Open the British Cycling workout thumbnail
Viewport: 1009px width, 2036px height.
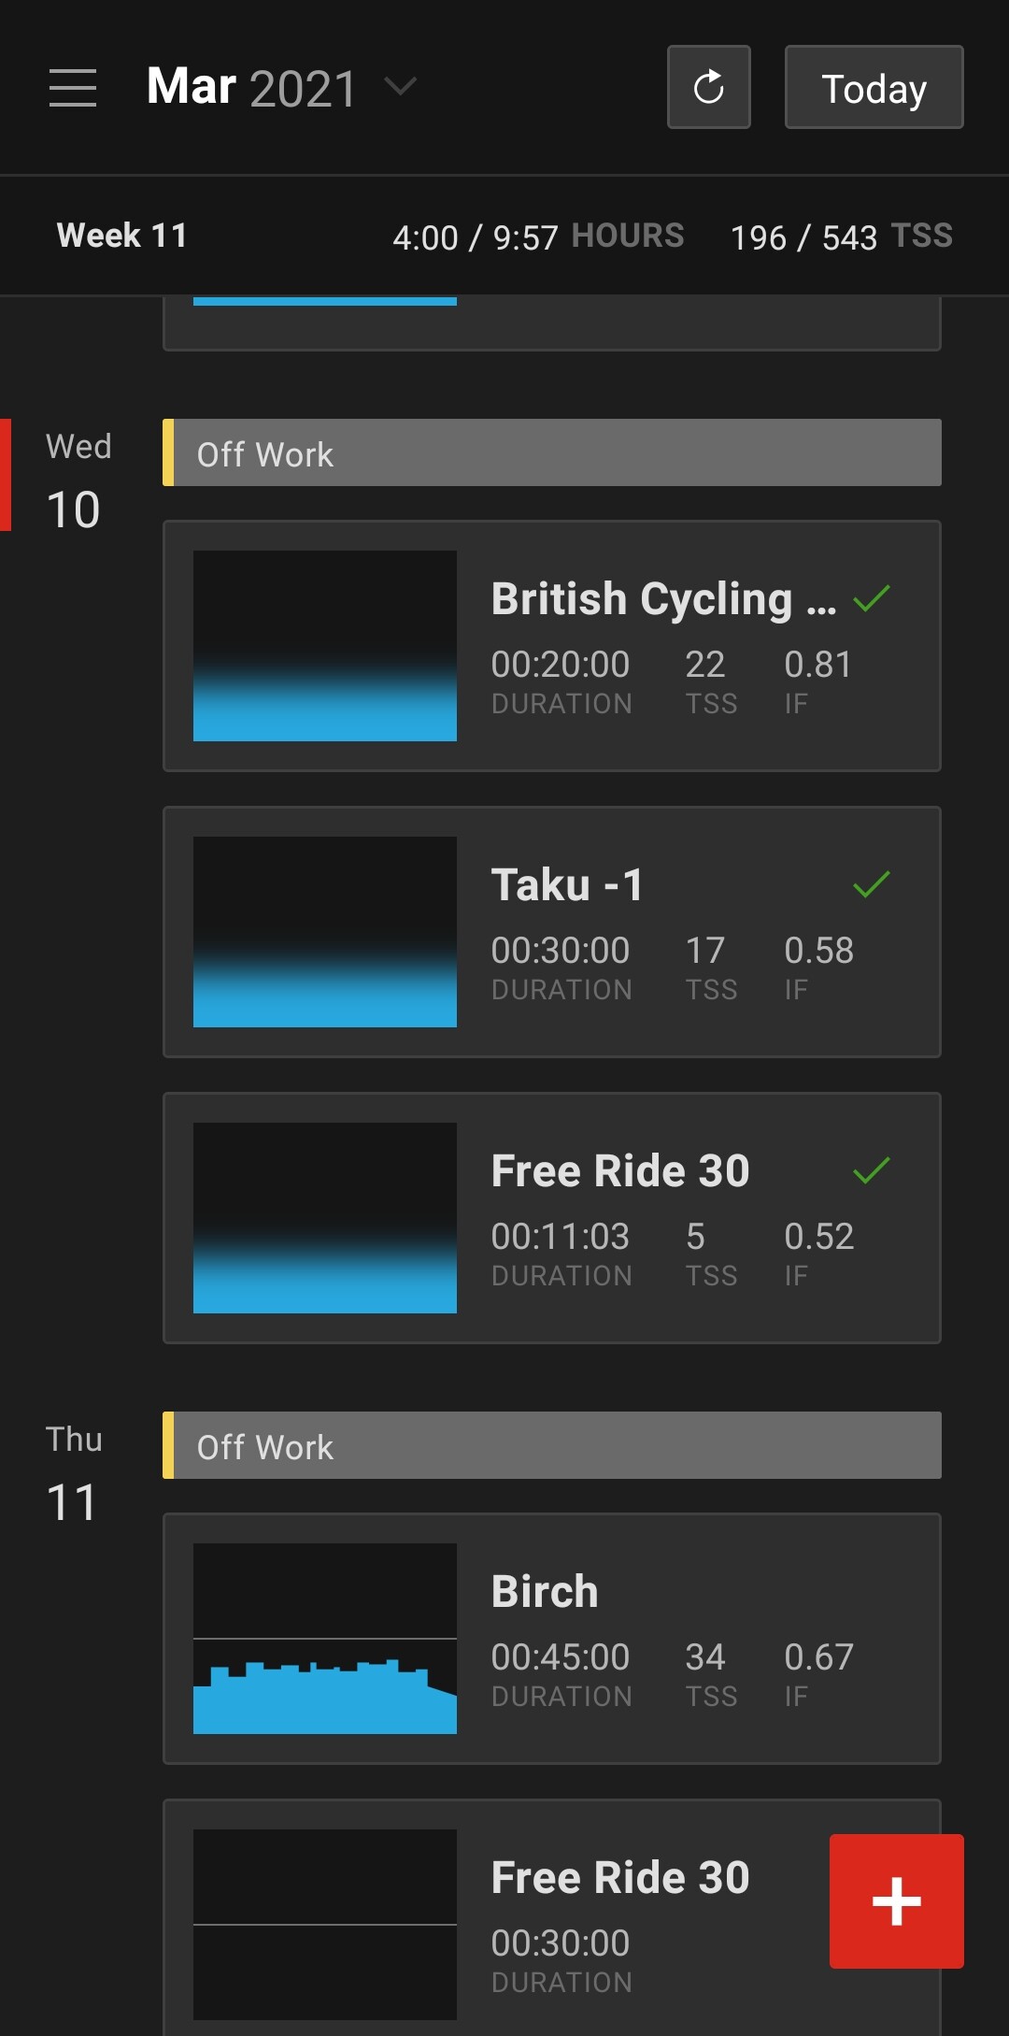tap(324, 646)
